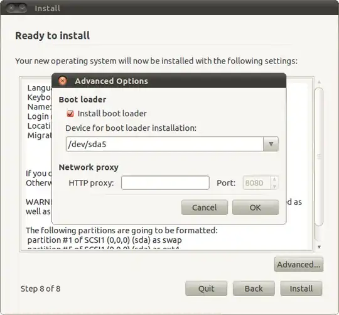Open the boot loader device dropdown arrow
The image size is (339, 315).
(x=271, y=144)
